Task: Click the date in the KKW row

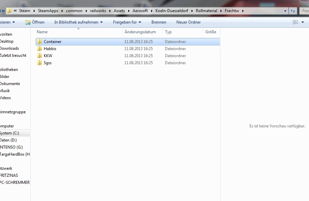Action: tap(138, 56)
